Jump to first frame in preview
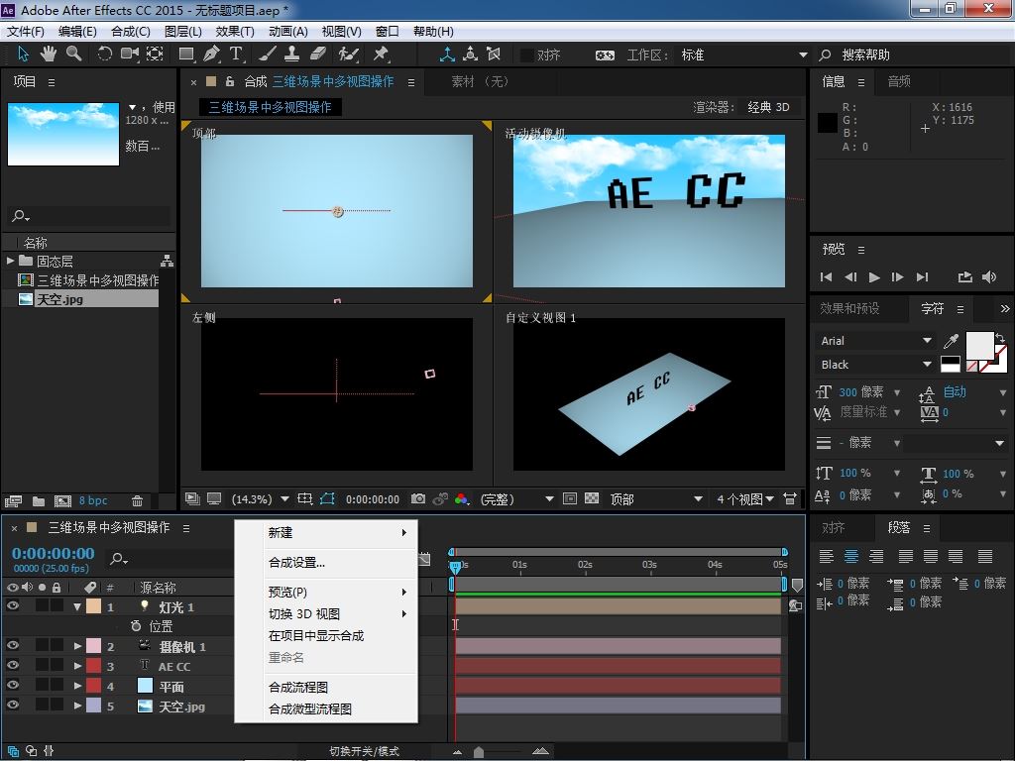The width and height of the screenshot is (1015, 761). click(826, 277)
